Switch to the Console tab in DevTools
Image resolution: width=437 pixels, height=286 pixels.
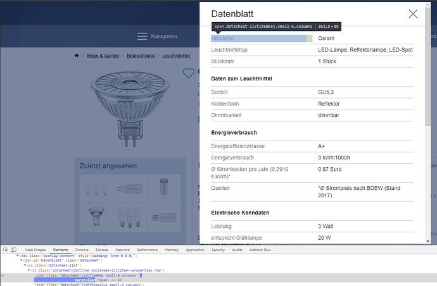[x=82, y=250]
